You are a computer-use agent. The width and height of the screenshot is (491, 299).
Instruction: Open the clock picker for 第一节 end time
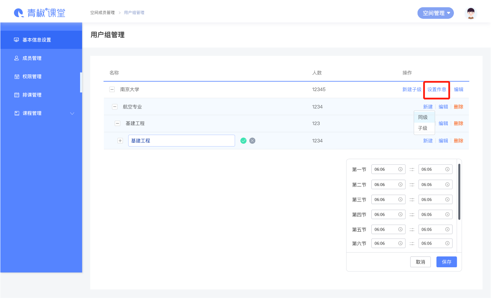pyautogui.click(x=447, y=169)
